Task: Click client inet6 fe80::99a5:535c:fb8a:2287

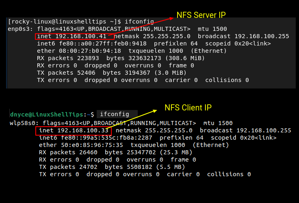Action: [x=95, y=138]
